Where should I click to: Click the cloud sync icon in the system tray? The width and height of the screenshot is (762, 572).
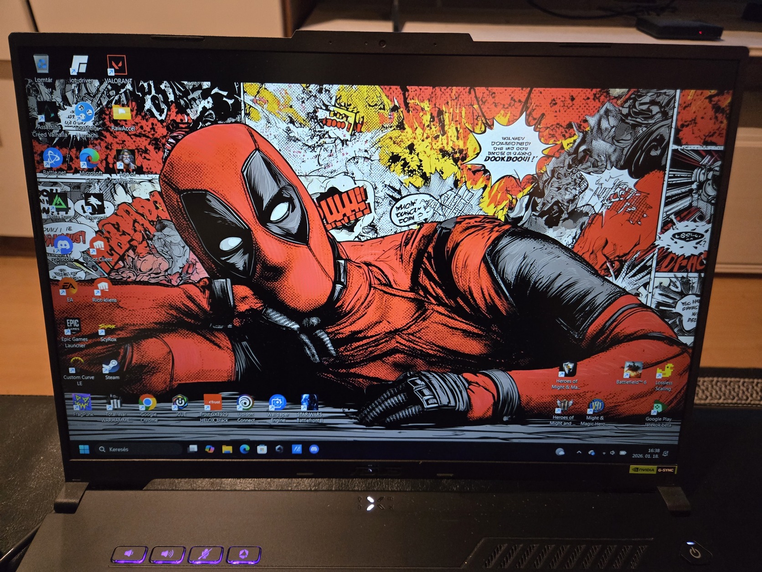click(x=591, y=452)
